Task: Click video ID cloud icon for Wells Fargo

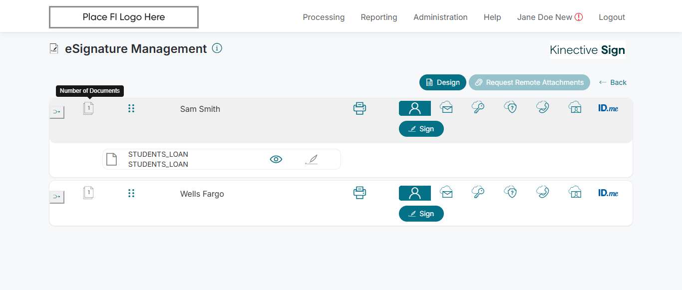Action: [x=575, y=192]
